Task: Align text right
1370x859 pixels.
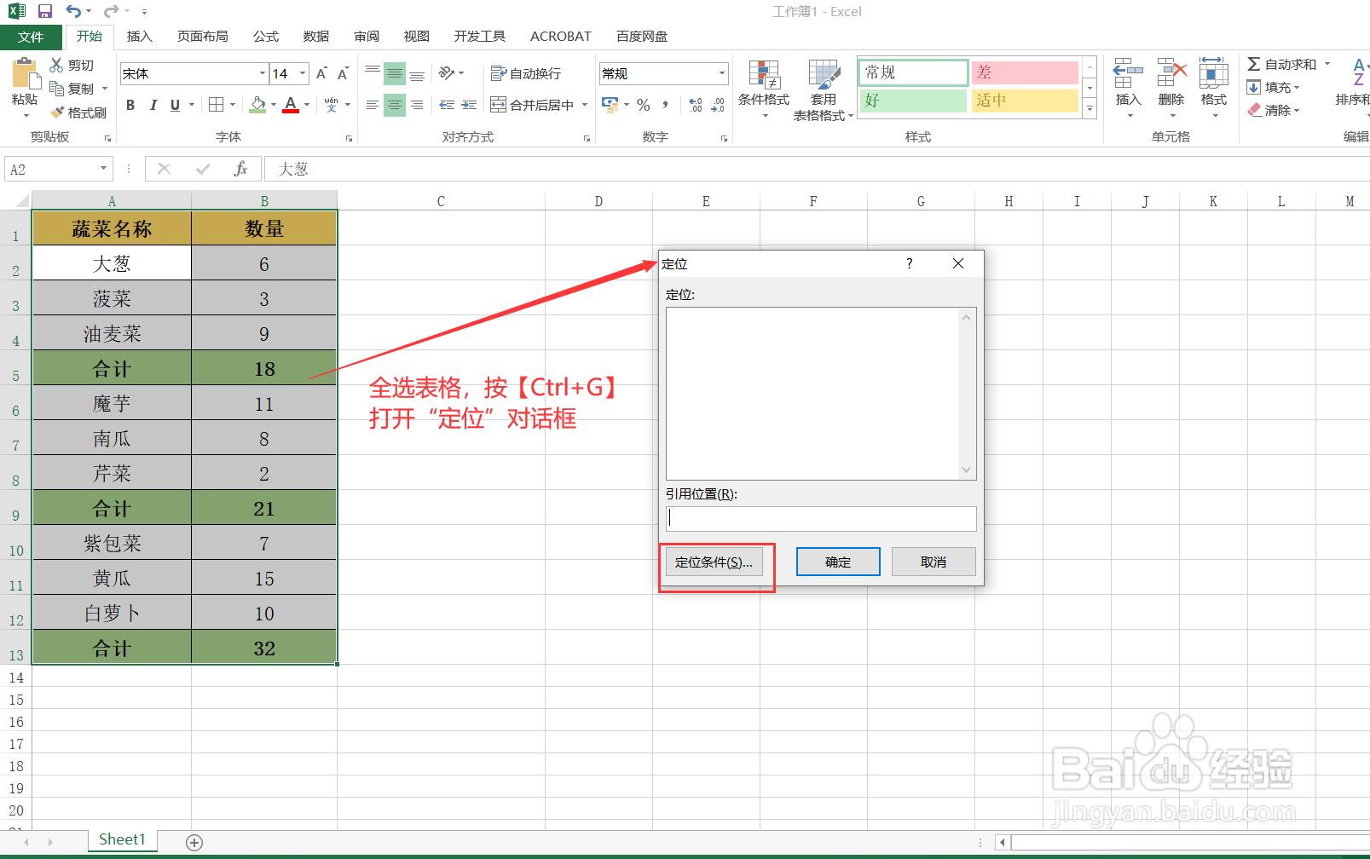Action: (417, 105)
